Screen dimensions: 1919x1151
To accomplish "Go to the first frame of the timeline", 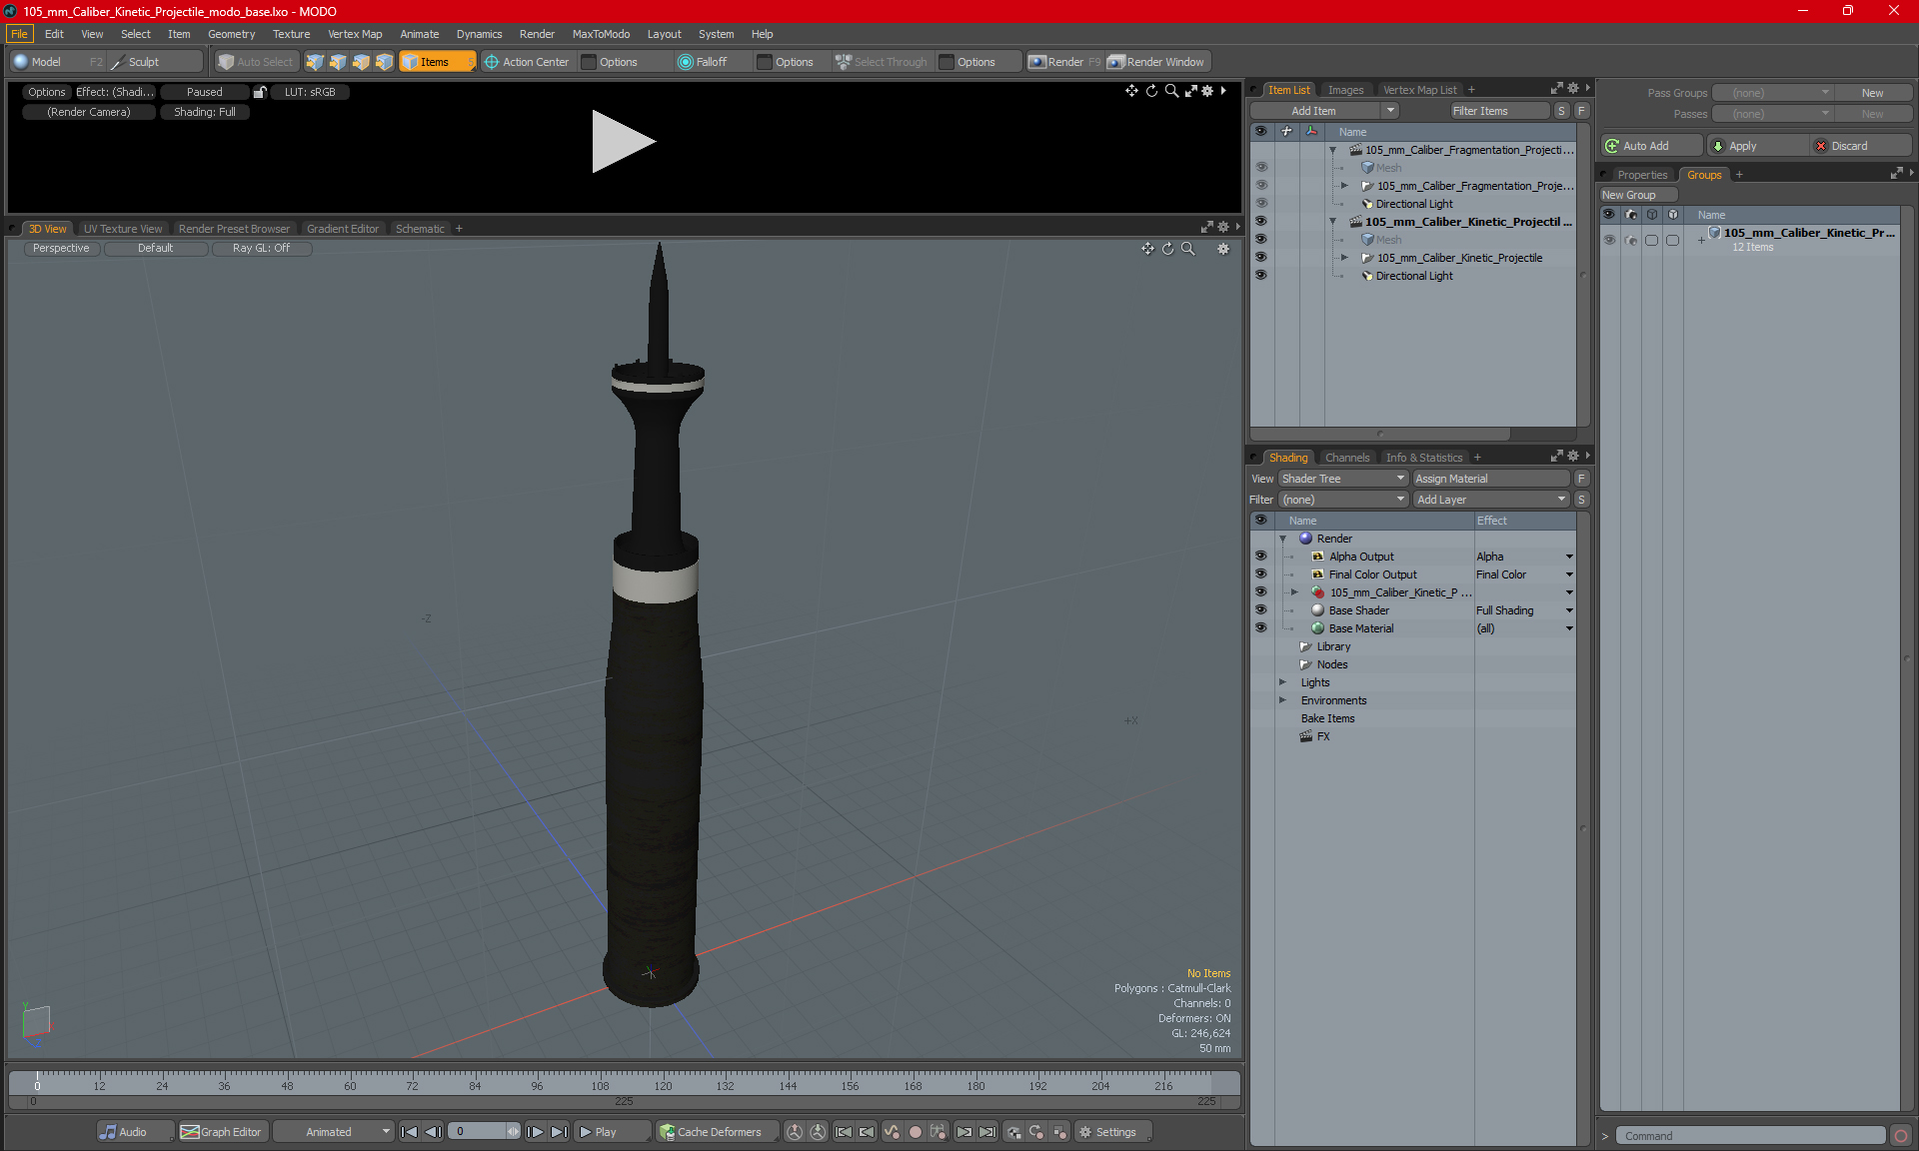I will (x=409, y=1132).
